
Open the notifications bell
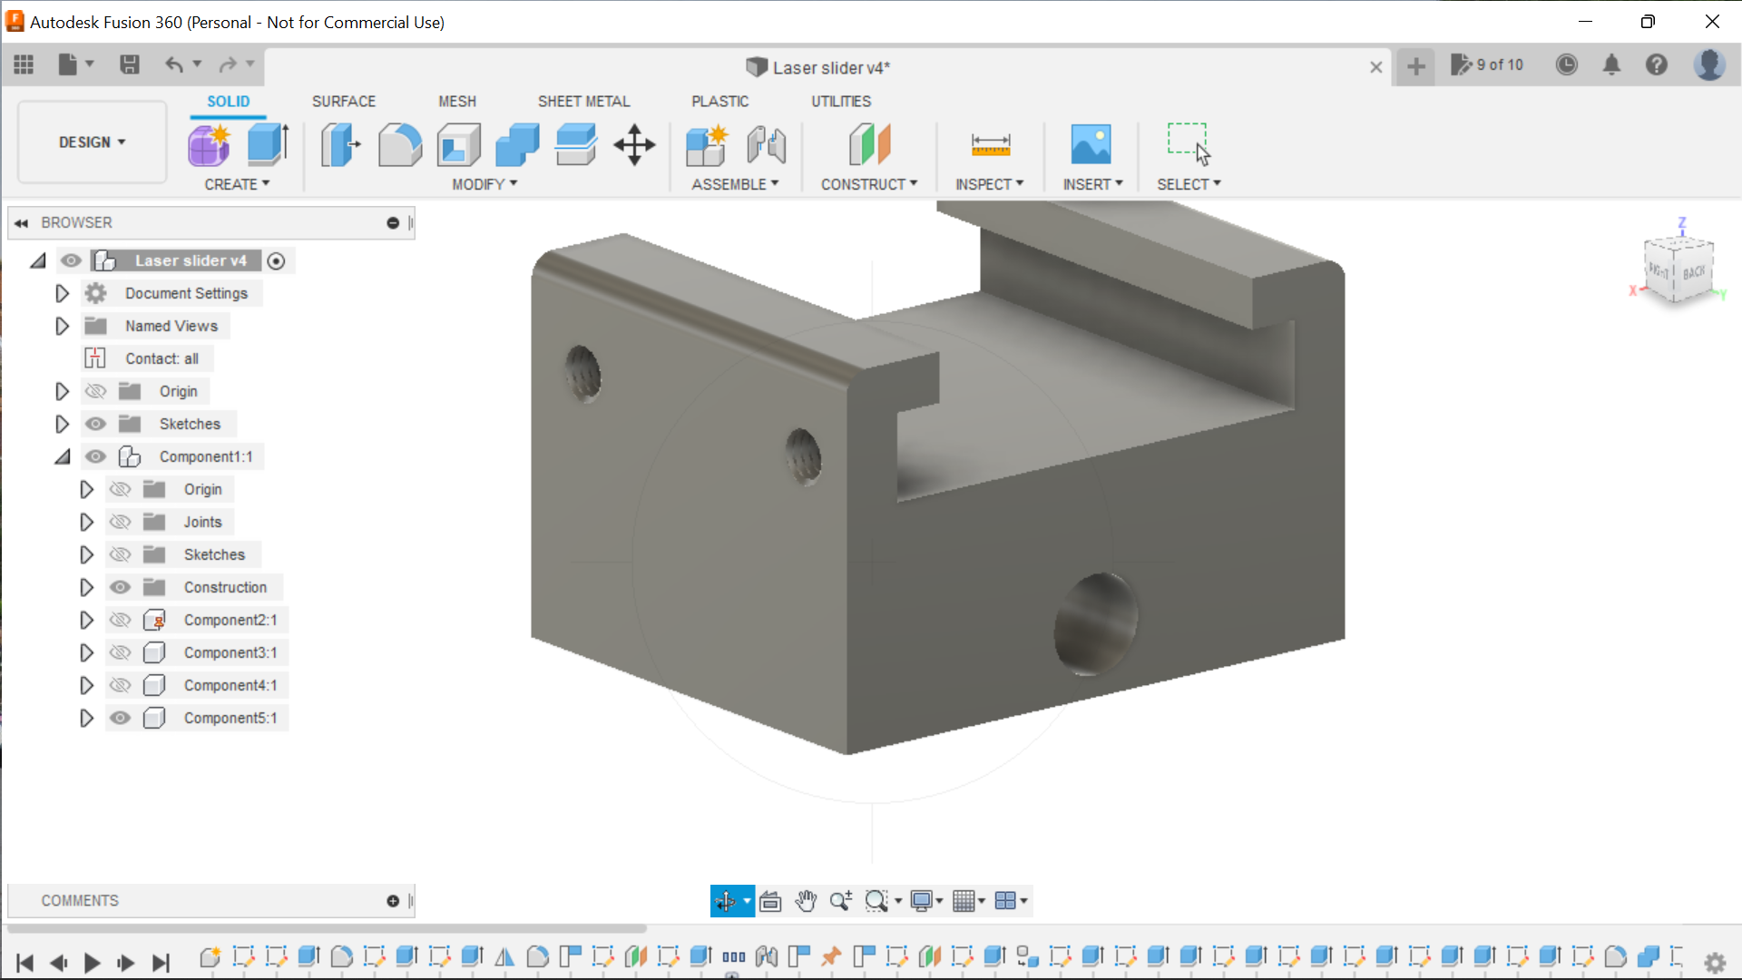(x=1611, y=64)
